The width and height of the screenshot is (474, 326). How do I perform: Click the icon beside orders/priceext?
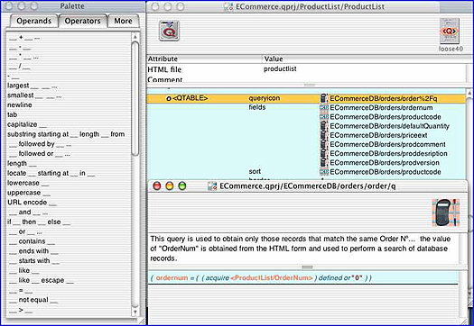point(324,135)
